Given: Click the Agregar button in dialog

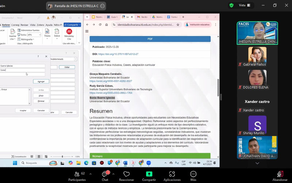Looking at the screenshot, I should click(41, 81).
